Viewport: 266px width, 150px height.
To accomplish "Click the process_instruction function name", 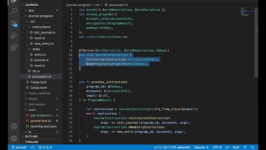I will click(x=109, y=82).
